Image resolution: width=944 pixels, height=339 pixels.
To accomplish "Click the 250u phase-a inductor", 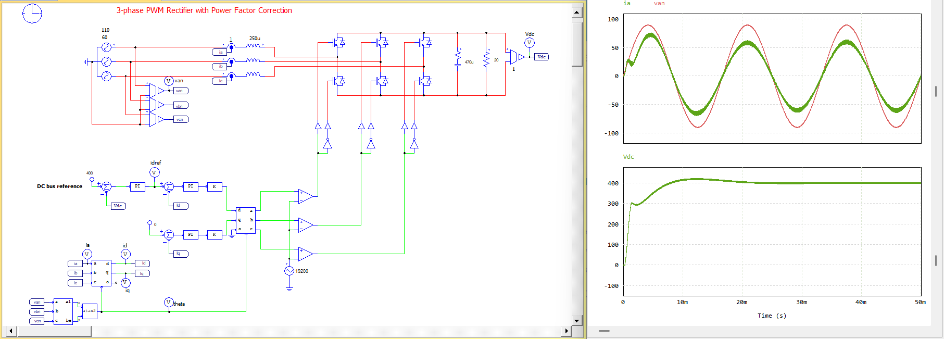I will [254, 46].
